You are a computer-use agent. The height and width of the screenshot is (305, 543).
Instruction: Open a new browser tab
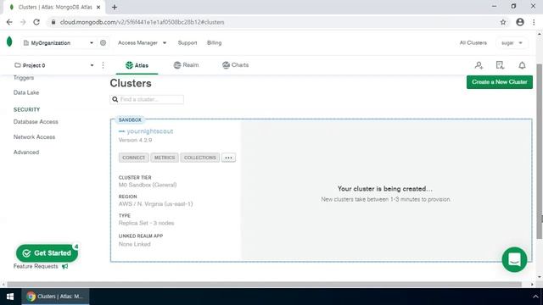(x=115, y=7)
